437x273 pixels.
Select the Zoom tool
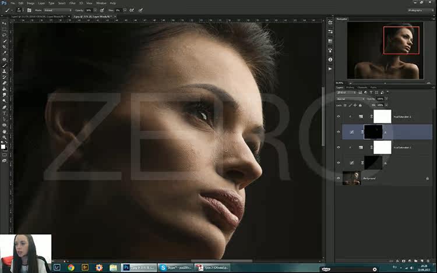point(4,137)
